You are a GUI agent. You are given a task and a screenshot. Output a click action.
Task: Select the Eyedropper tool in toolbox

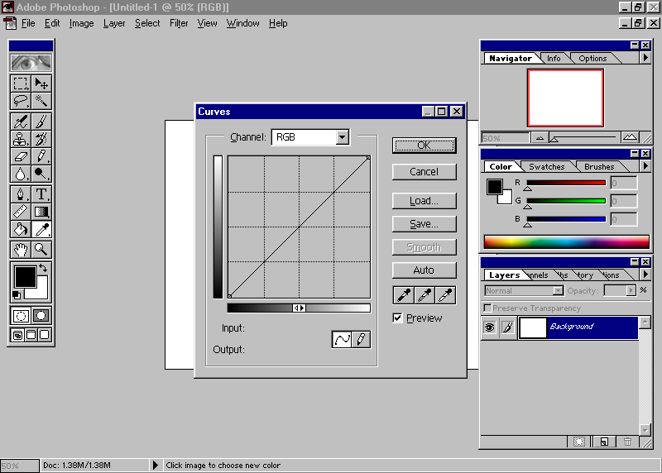(x=41, y=229)
